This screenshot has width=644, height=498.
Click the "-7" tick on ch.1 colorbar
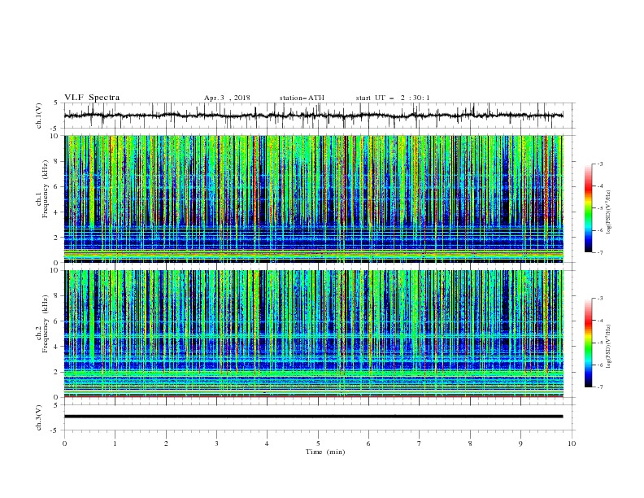pos(600,252)
